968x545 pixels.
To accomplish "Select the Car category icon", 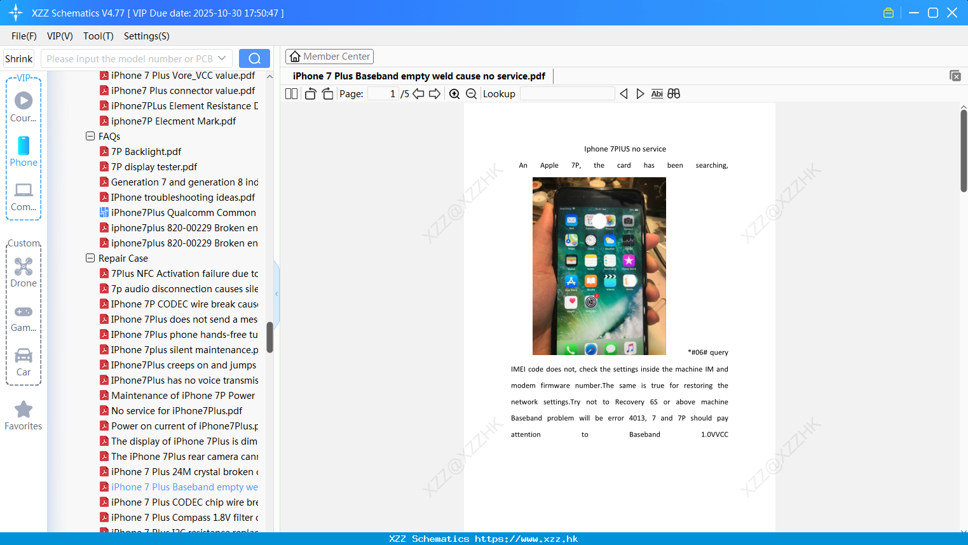I will (24, 362).
